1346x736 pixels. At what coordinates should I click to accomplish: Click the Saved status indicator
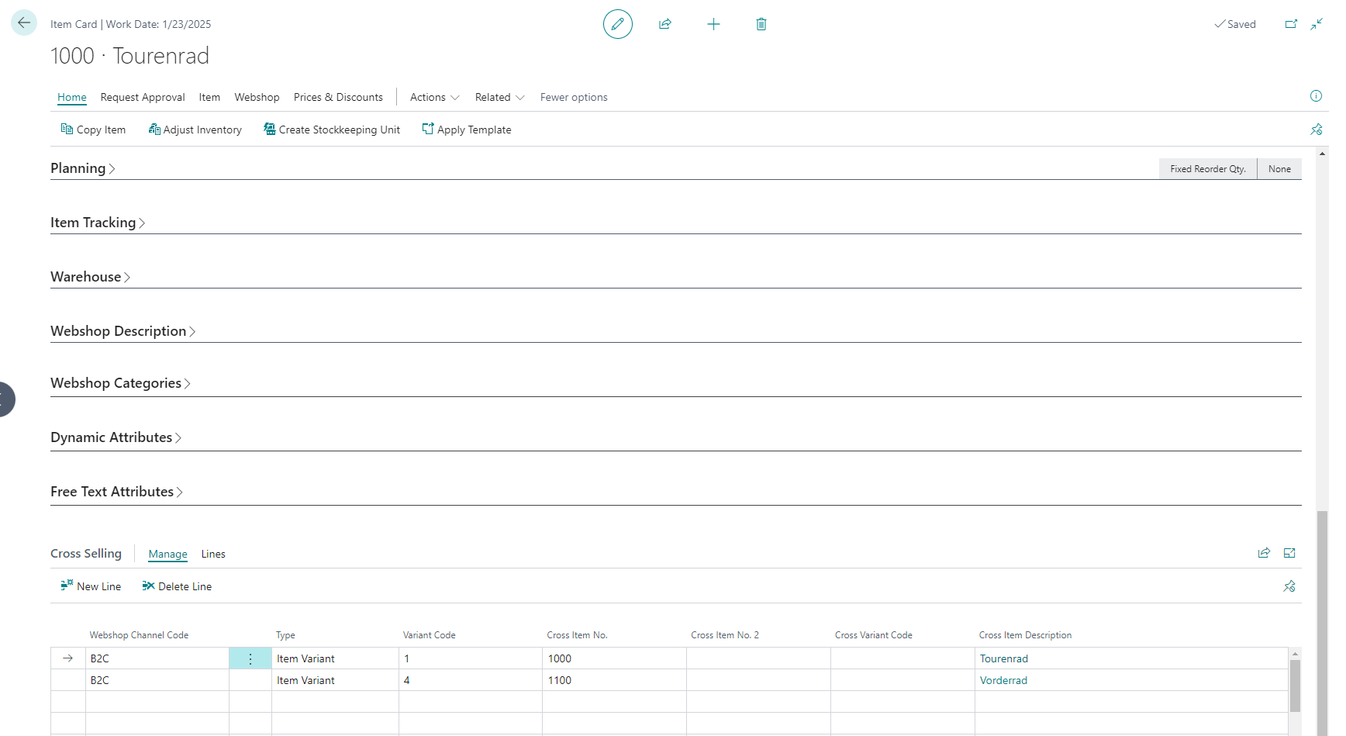[1235, 24]
